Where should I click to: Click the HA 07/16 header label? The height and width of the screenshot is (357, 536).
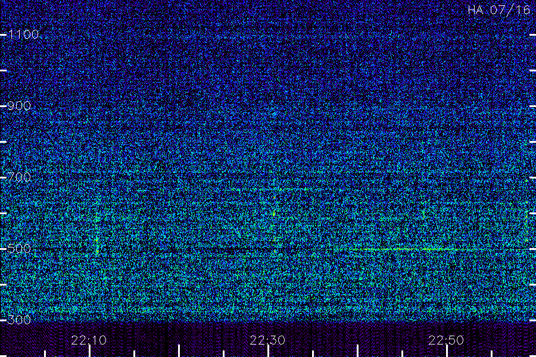click(x=498, y=10)
